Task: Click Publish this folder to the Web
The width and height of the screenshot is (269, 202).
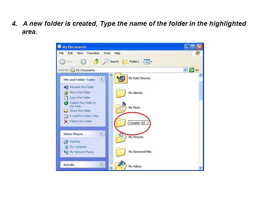Action: pos(83,104)
